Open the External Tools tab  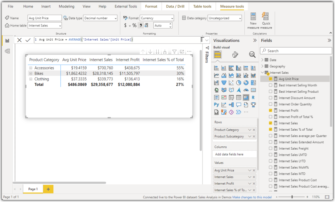point(126,7)
